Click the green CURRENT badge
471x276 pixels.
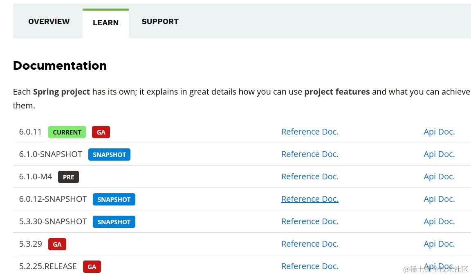[x=67, y=132]
